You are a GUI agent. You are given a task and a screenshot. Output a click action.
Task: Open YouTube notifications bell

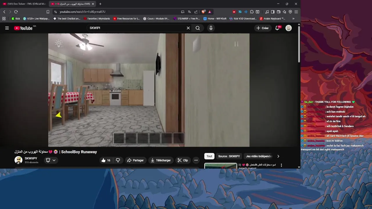278,28
